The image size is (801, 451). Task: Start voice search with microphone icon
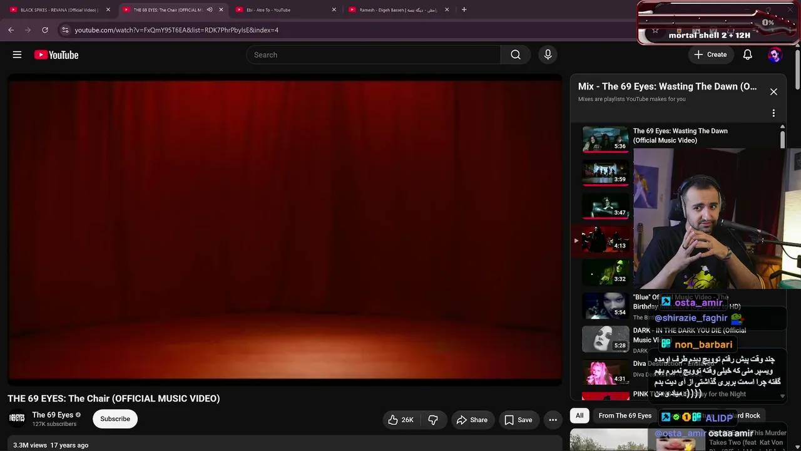(548, 54)
